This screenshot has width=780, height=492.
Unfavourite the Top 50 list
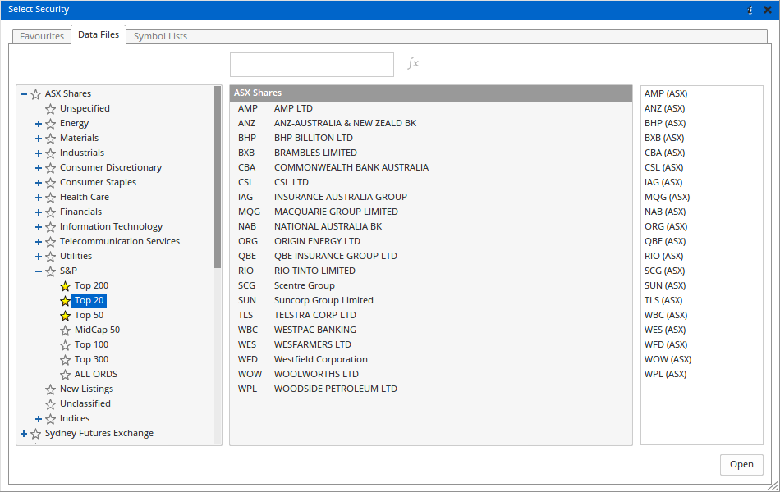(65, 316)
